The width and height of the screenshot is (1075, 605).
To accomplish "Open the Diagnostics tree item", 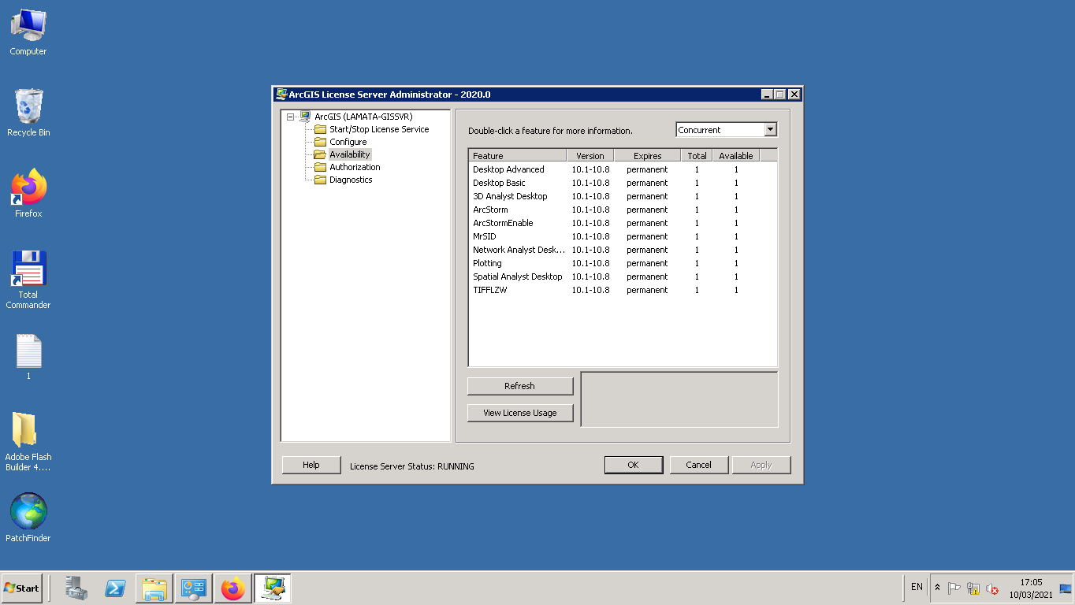I will [x=351, y=180].
